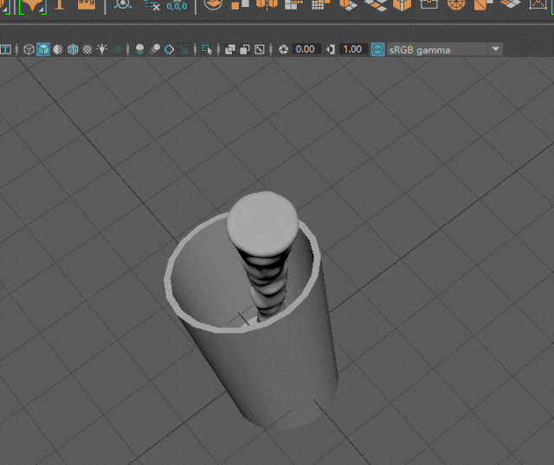Click the exposure value field 0.00
The height and width of the screenshot is (465, 554).
point(306,49)
